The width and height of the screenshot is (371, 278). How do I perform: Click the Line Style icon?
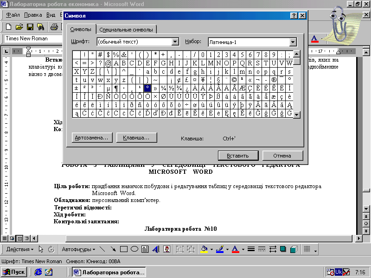coord(251,249)
